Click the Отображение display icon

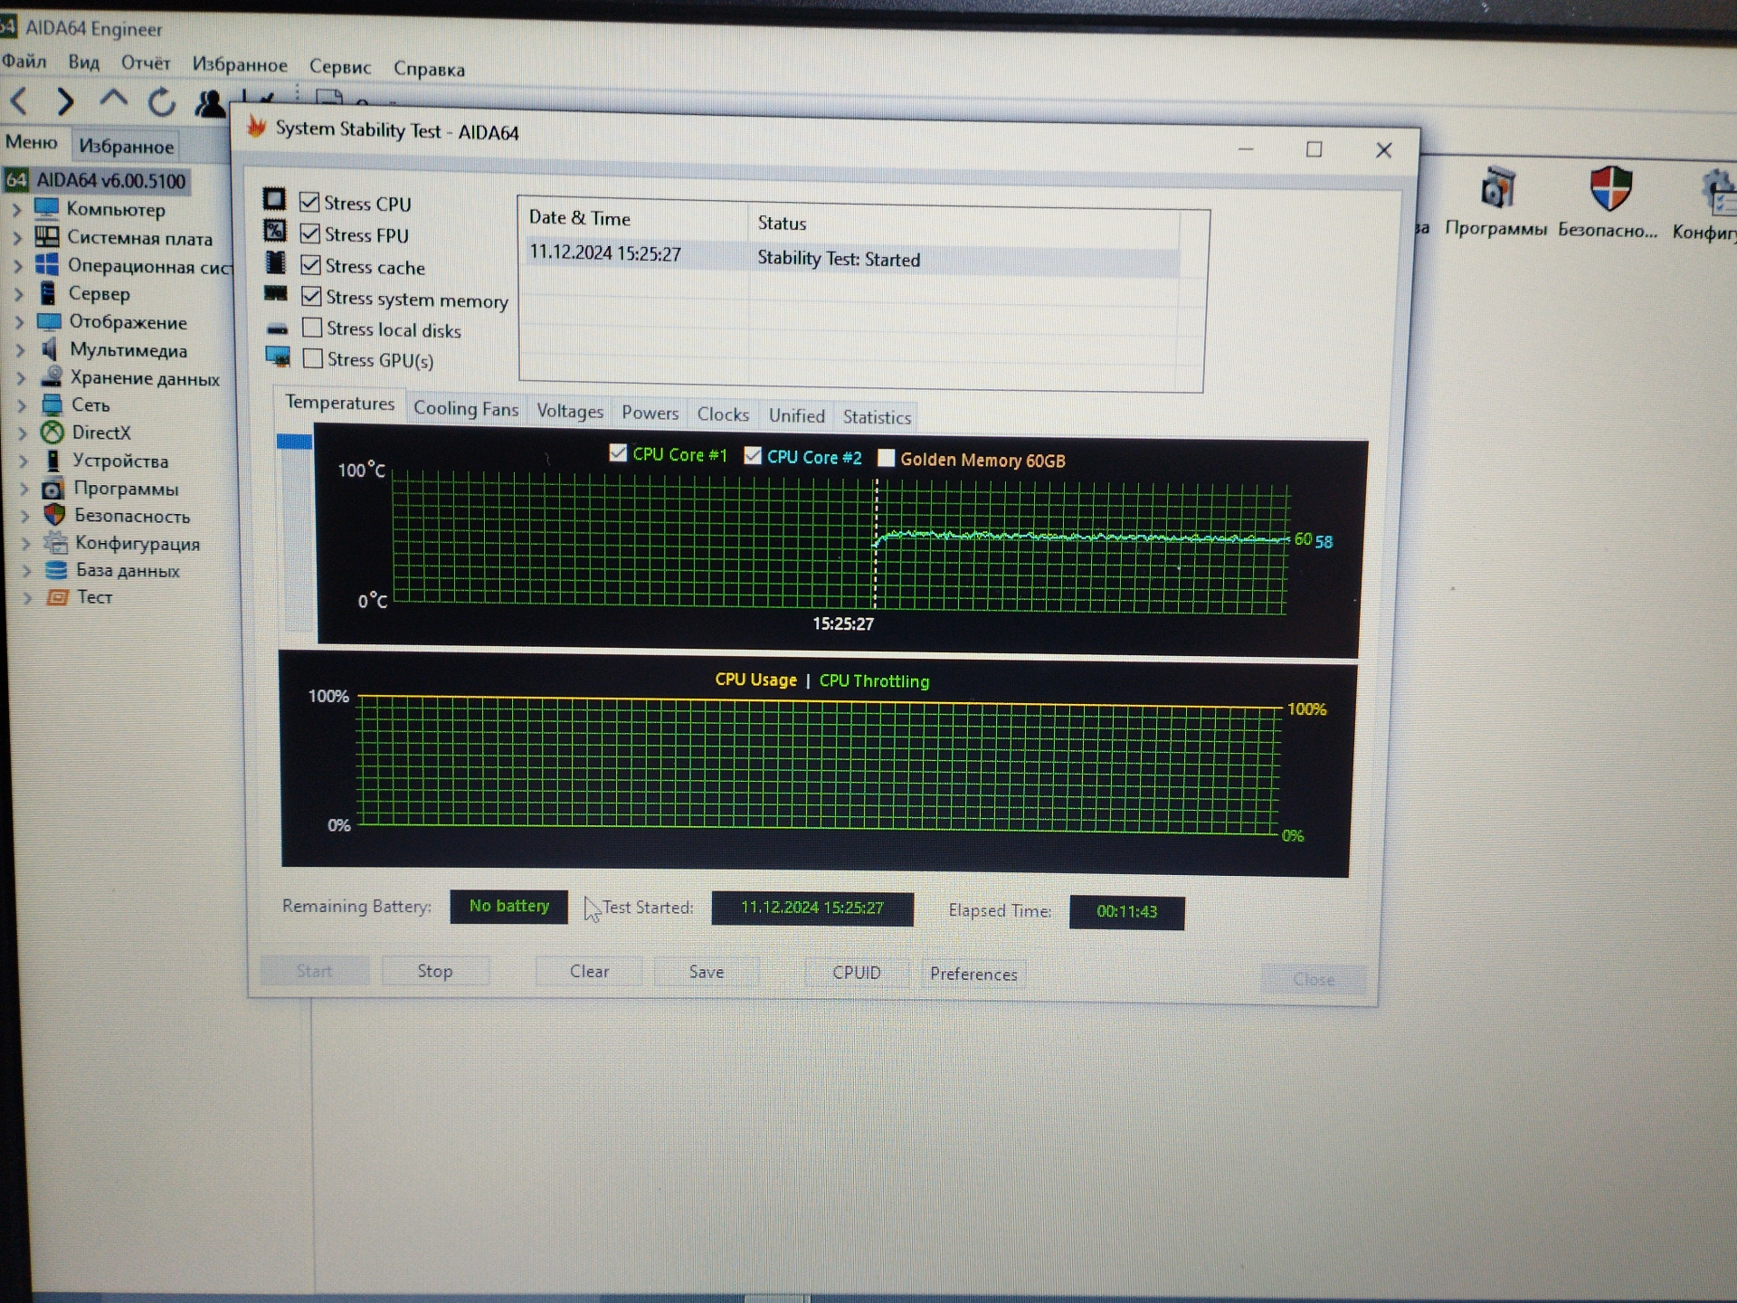tap(49, 322)
